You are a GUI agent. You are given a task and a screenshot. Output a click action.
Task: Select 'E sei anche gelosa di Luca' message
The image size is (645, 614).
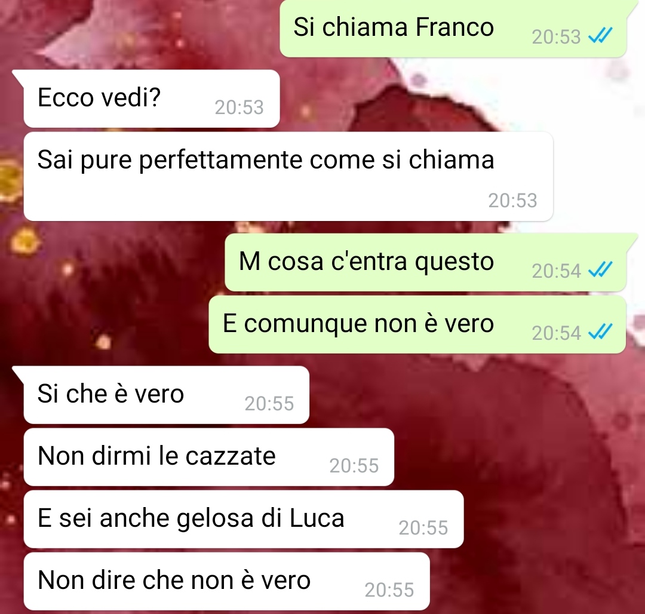click(244, 519)
